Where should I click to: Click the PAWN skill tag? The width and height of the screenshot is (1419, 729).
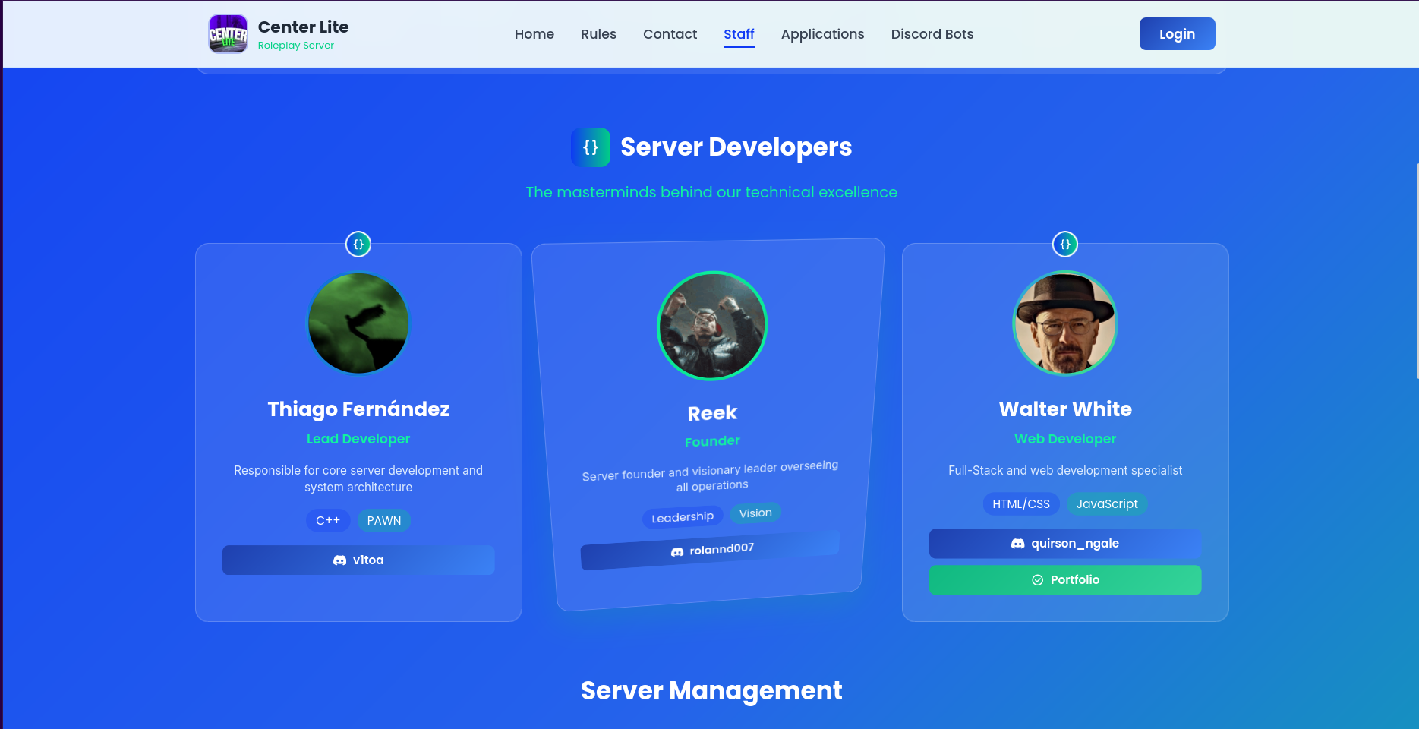(x=383, y=521)
